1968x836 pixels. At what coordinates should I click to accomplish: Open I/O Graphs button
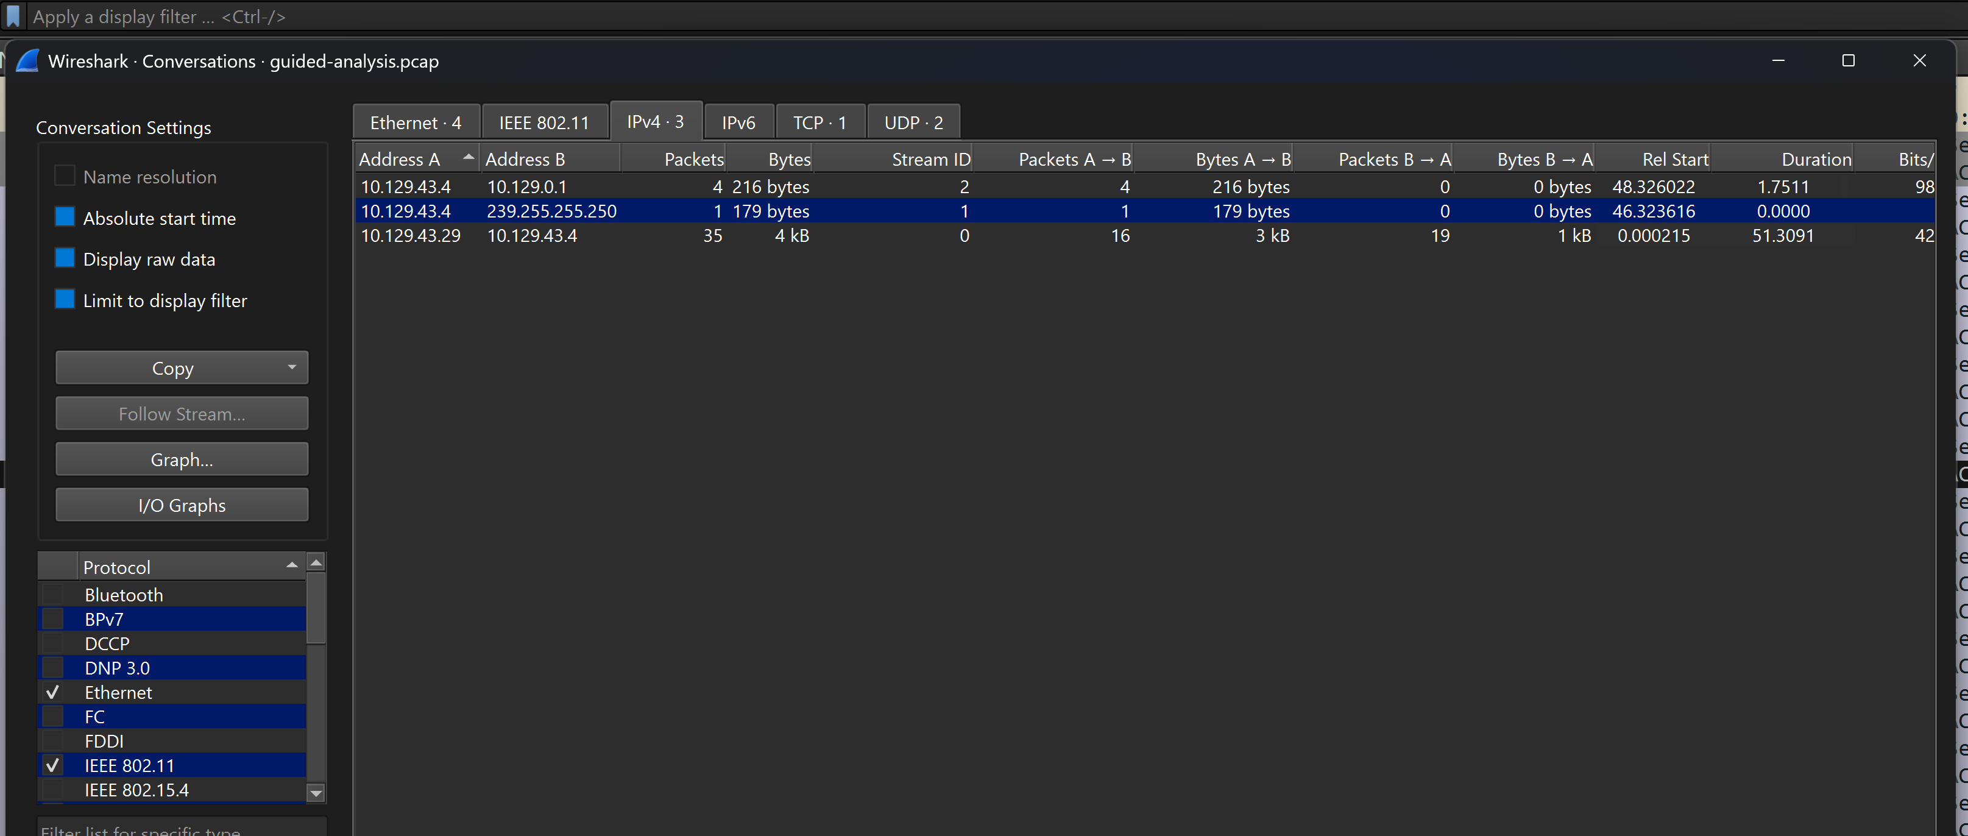coord(182,505)
